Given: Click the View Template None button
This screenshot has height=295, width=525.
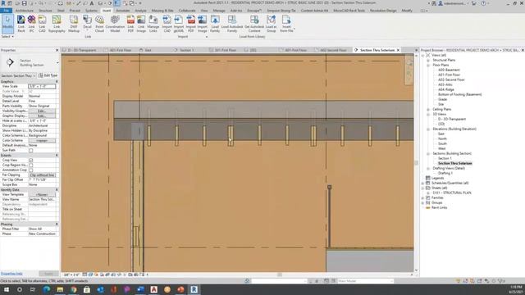Looking at the screenshot, I should pos(42,195).
